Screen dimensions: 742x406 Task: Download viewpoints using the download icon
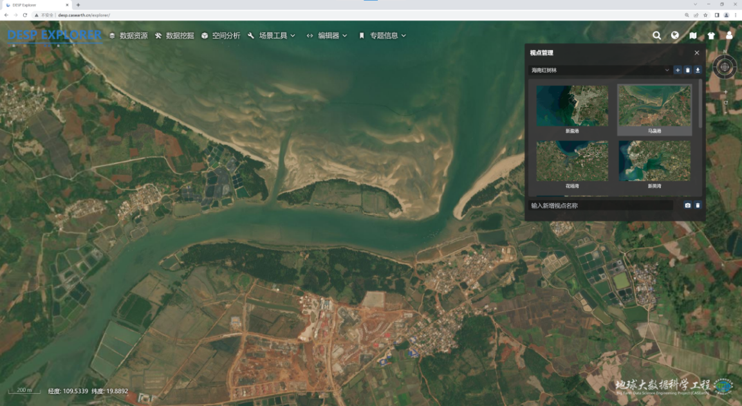(x=698, y=70)
